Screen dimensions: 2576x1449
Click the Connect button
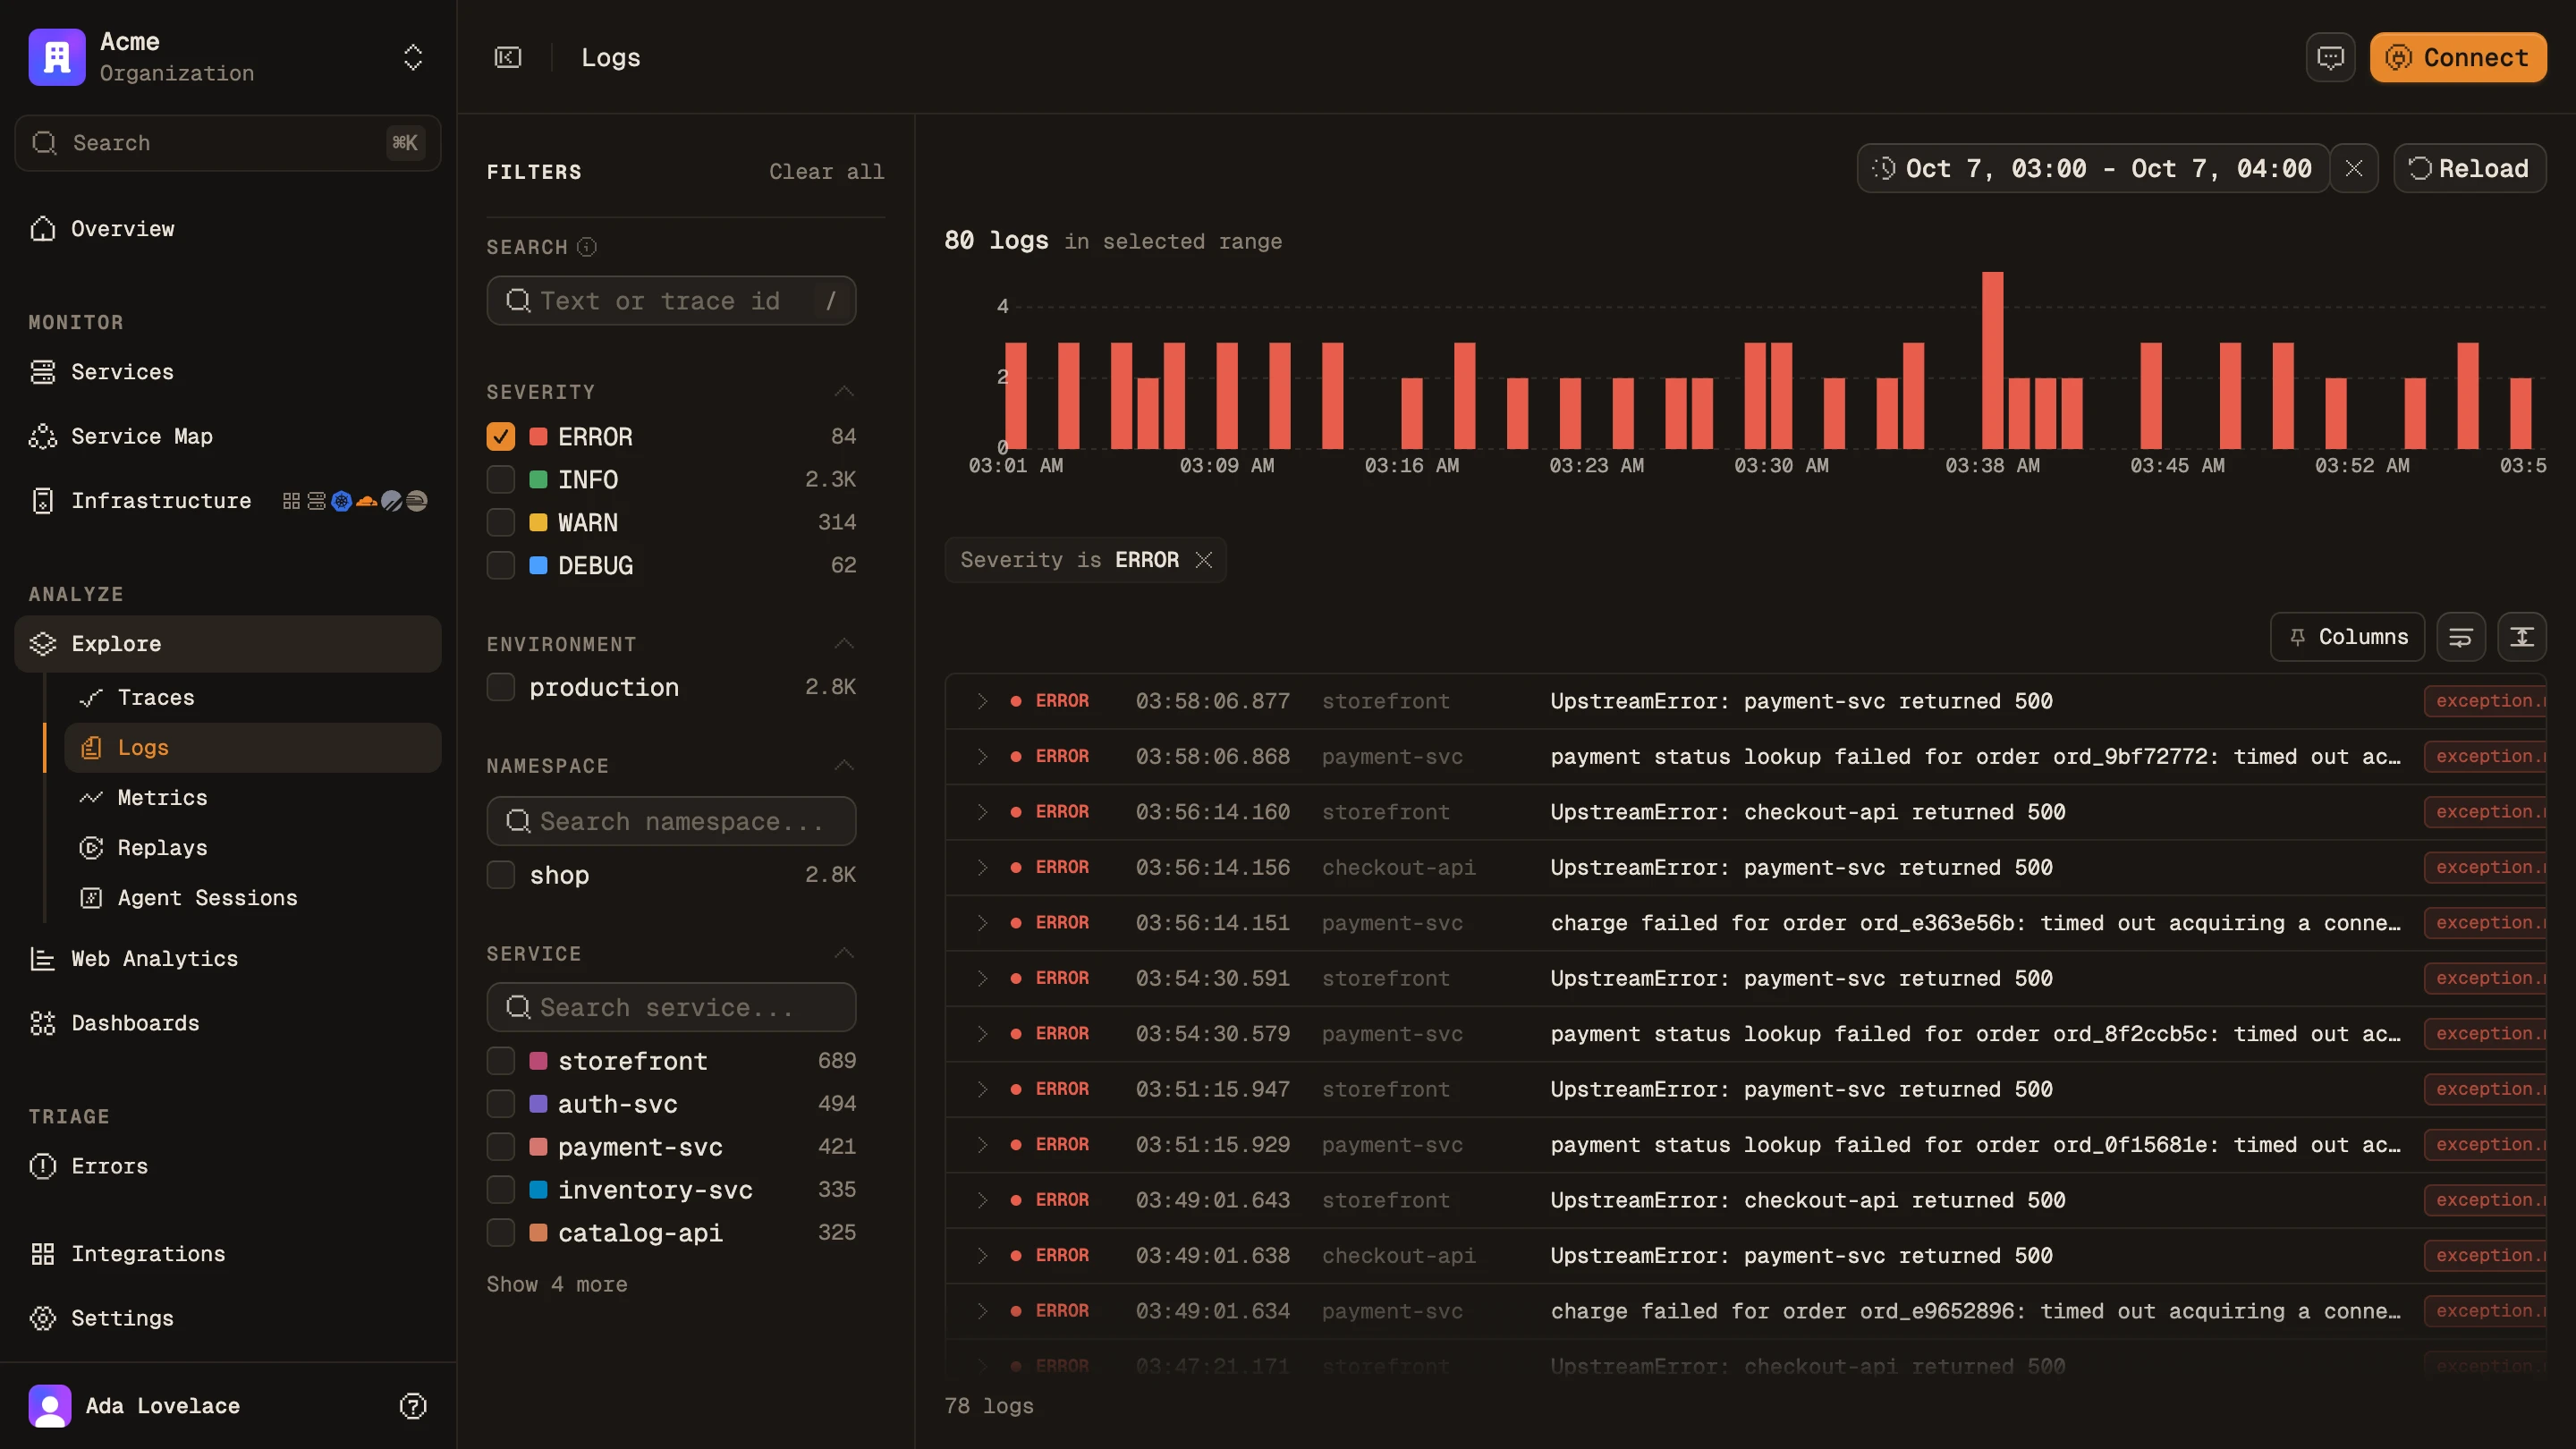(x=2458, y=57)
